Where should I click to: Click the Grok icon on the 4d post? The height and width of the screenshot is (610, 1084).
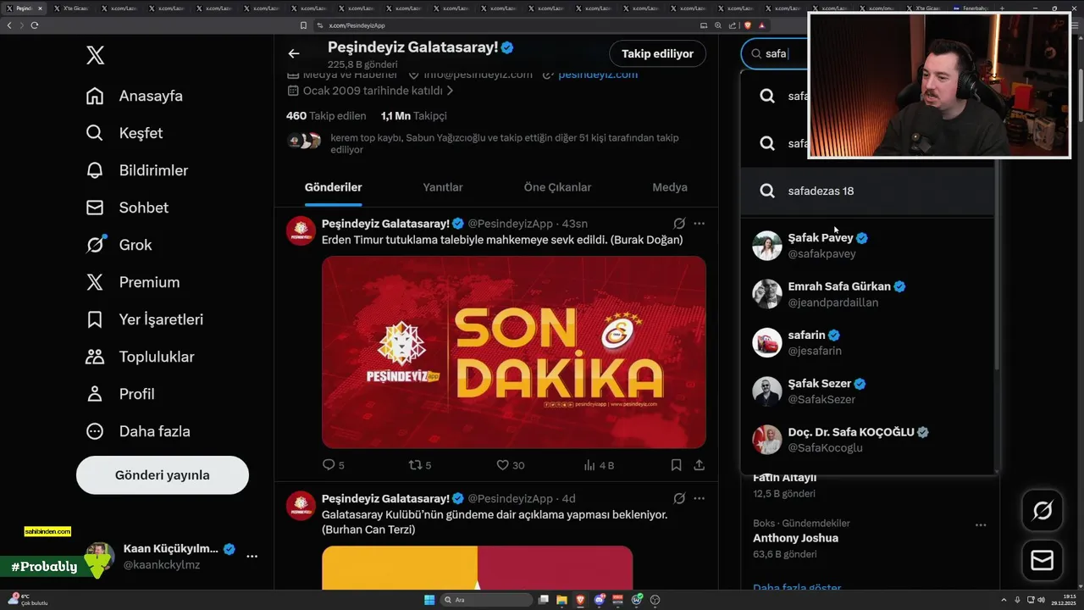(x=679, y=498)
